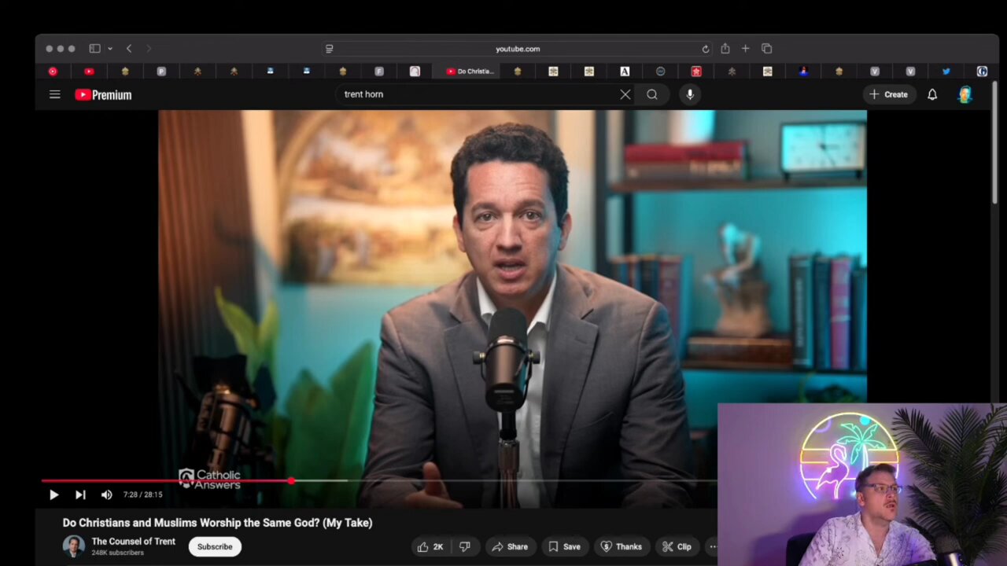
Task: Clear the 'trent horn' search query
Action: (x=625, y=94)
